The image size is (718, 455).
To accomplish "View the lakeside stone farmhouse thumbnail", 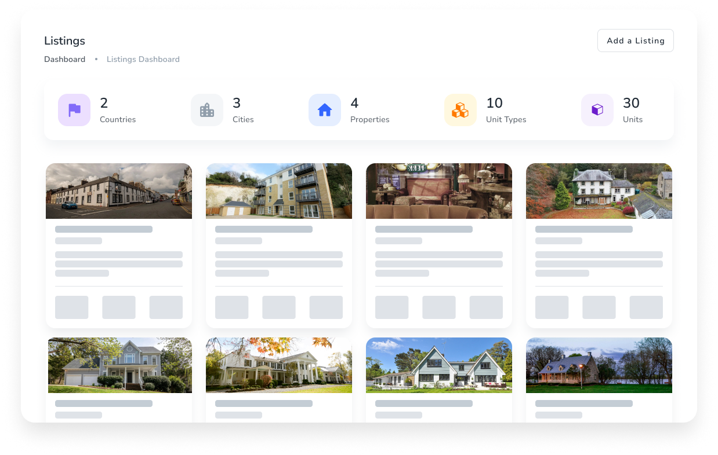I will pos(599,365).
